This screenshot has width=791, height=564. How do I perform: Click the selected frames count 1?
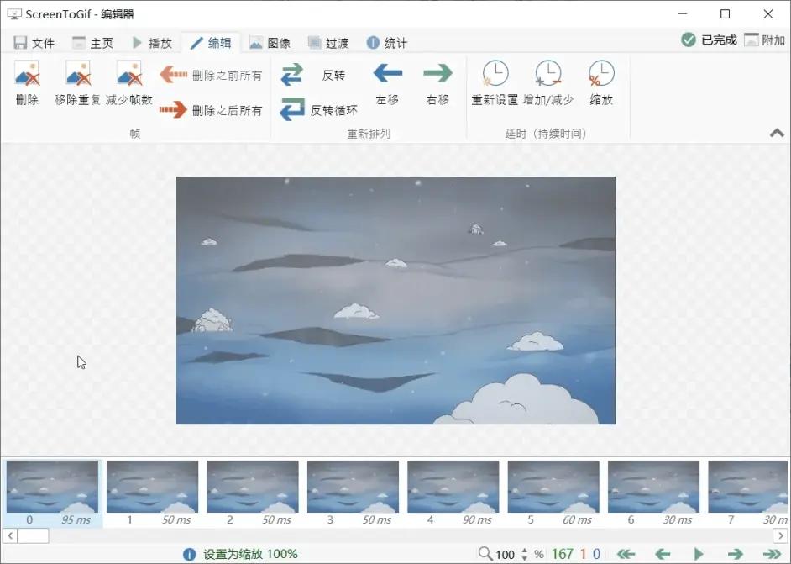point(583,554)
